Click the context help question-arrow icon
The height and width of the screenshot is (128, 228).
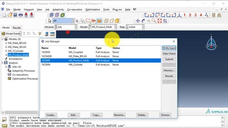(135, 10)
